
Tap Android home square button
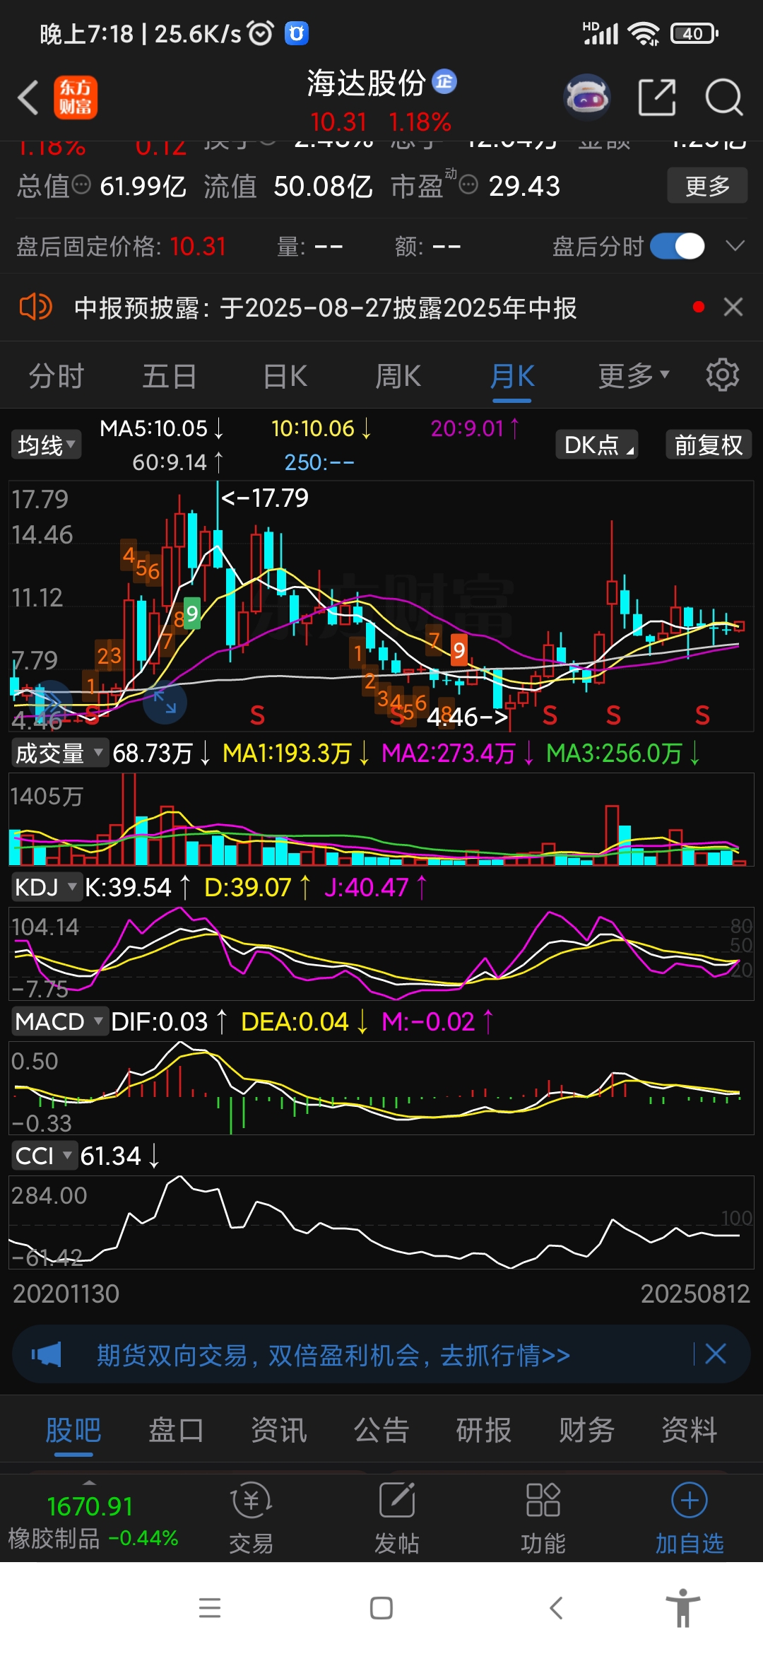coord(381,1608)
